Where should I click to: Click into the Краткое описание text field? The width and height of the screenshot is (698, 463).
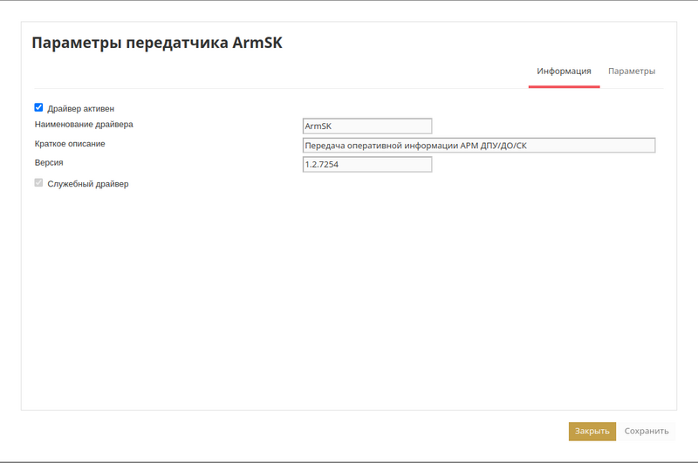[x=478, y=146]
